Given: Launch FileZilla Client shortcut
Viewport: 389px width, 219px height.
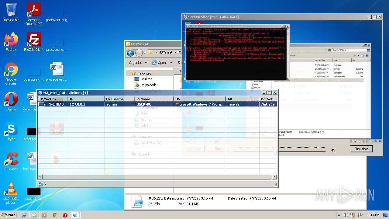Looking at the screenshot, I should [x=34, y=42].
